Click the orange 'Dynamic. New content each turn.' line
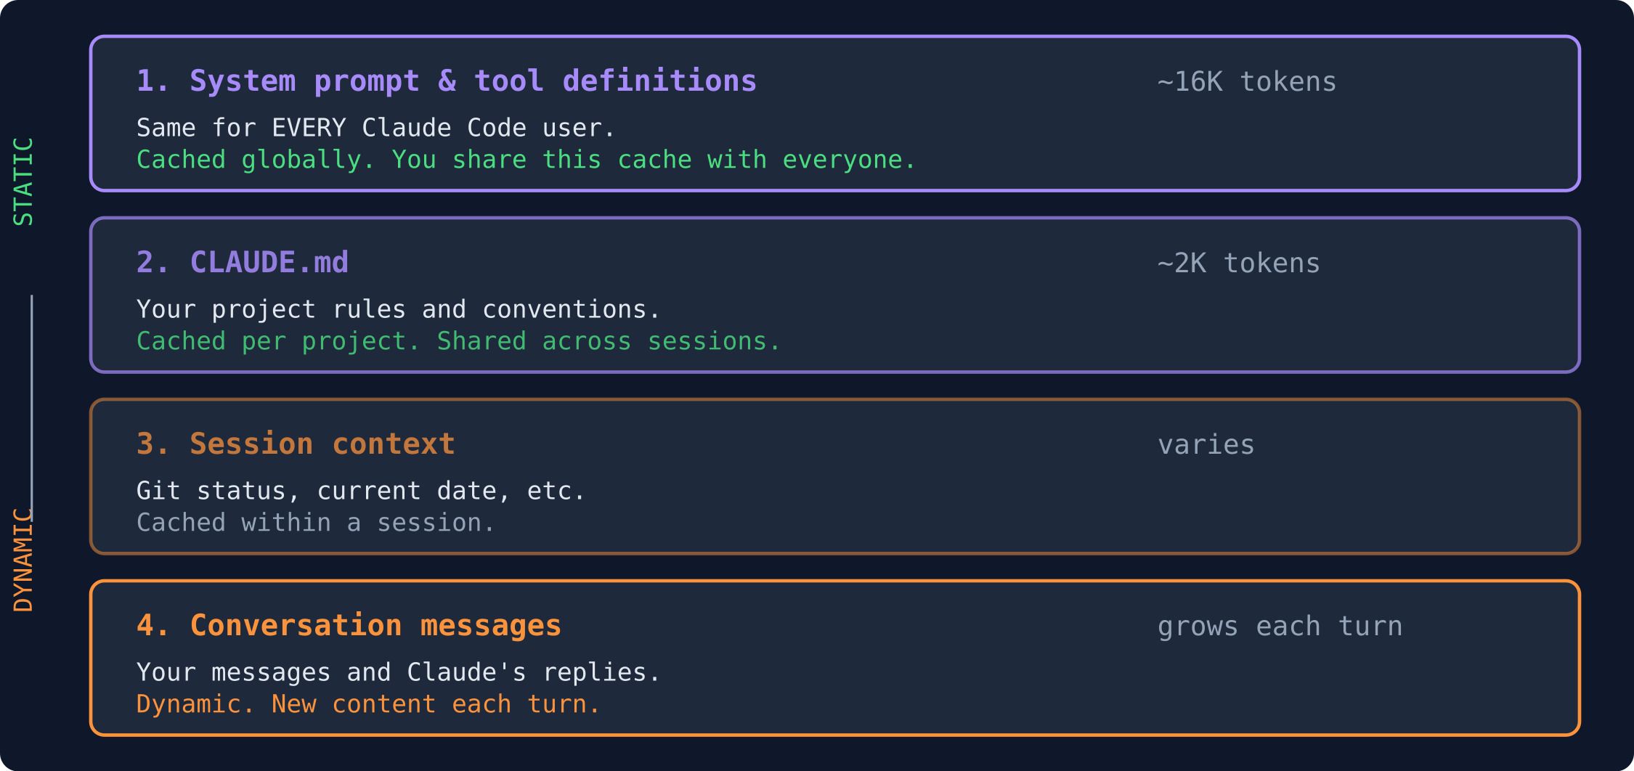The width and height of the screenshot is (1634, 771). (367, 704)
